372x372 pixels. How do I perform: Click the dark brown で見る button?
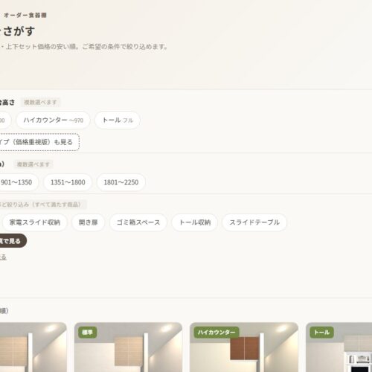[x=13, y=240]
